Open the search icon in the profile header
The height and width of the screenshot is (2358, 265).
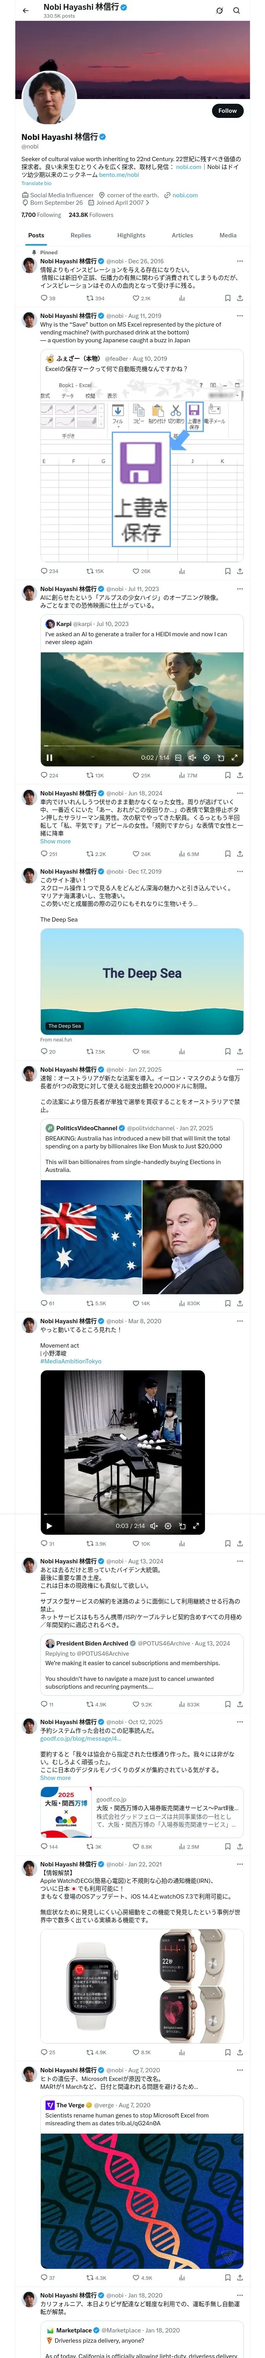point(237,10)
